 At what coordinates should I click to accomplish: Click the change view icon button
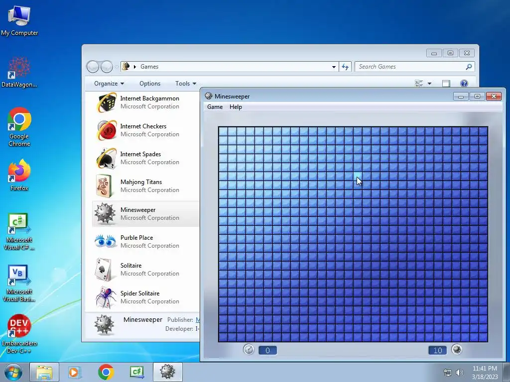(419, 84)
